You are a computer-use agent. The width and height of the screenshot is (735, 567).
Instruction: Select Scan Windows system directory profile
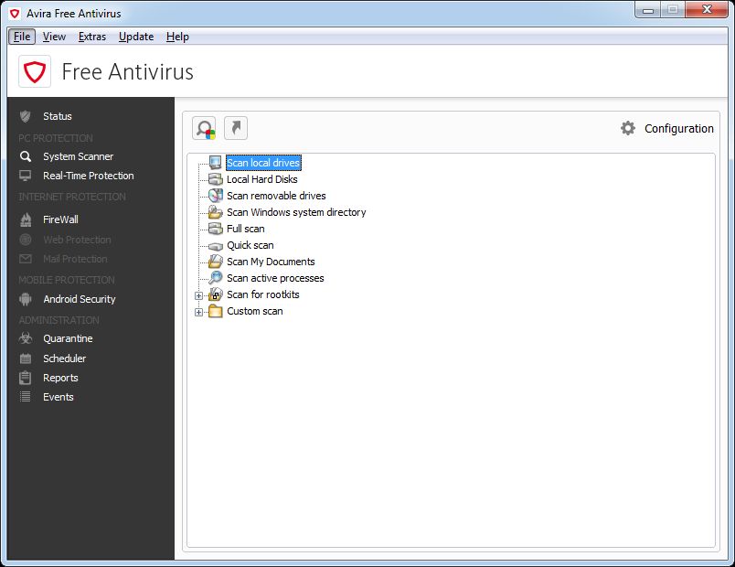pyautogui.click(x=296, y=212)
